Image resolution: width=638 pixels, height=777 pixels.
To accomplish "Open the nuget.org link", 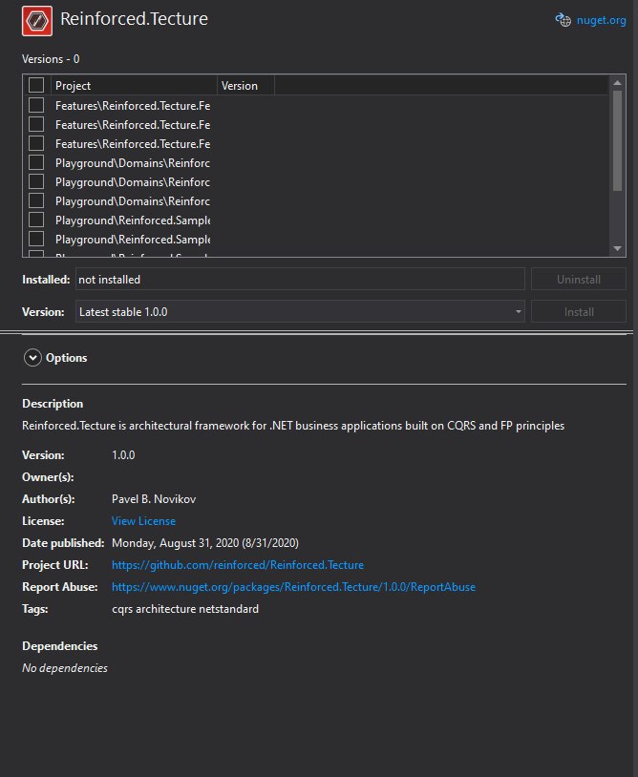I will (x=601, y=20).
